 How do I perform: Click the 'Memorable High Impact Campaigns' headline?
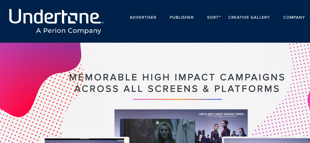pos(177,77)
